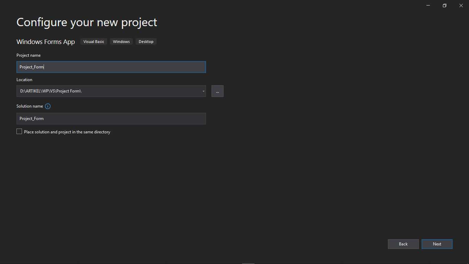Restore down the window

coord(445,5)
